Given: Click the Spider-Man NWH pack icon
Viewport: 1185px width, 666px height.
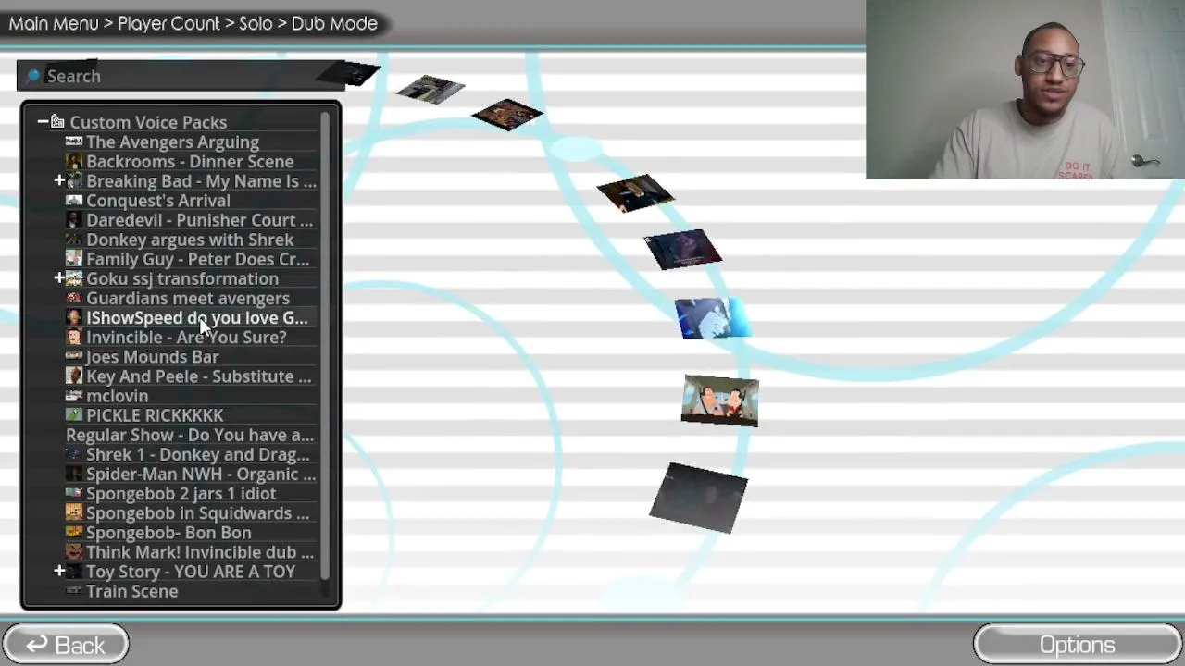Looking at the screenshot, I should coord(74,474).
